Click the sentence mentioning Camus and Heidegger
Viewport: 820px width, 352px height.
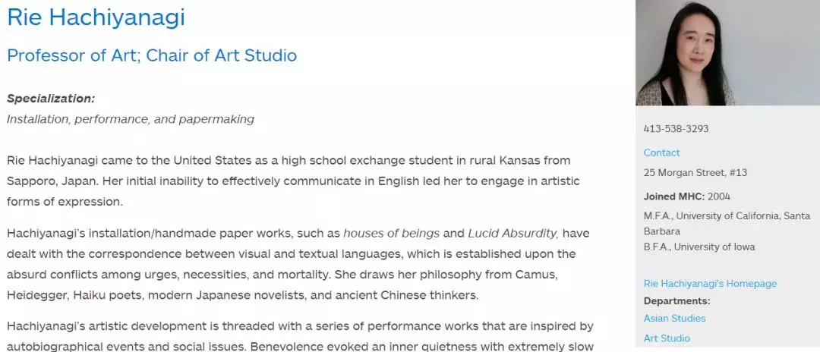[304, 275]
